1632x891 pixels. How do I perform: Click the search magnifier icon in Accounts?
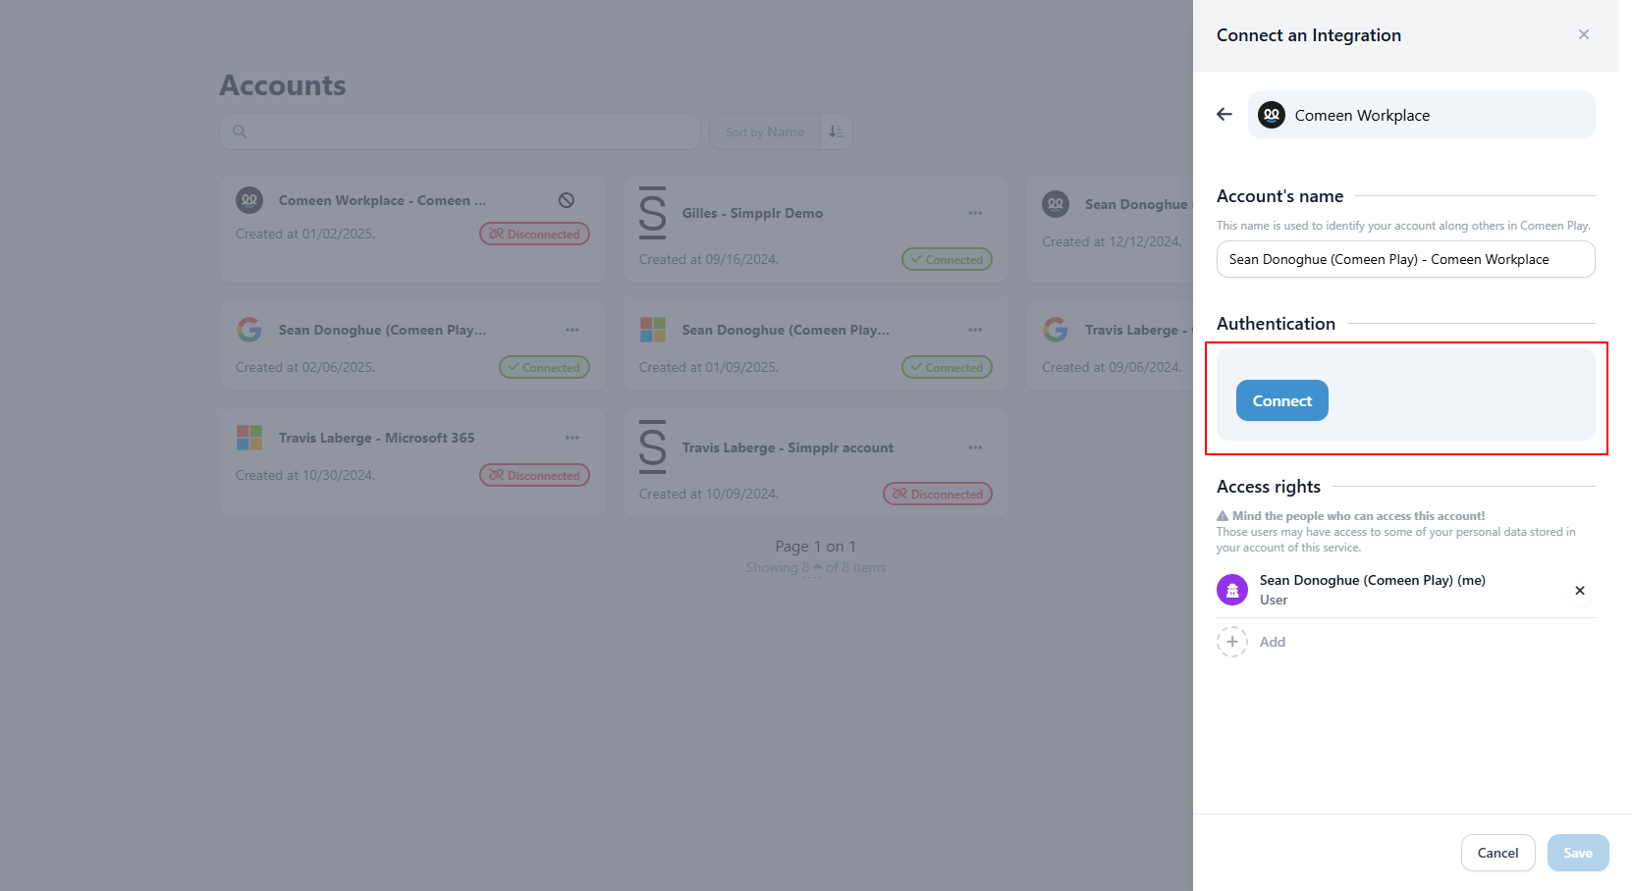pos(240,131)
